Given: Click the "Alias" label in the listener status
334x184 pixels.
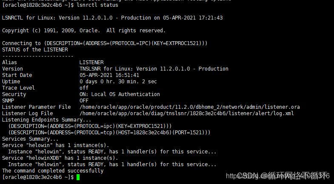Looking at the screenshot, I should [9, 62].
